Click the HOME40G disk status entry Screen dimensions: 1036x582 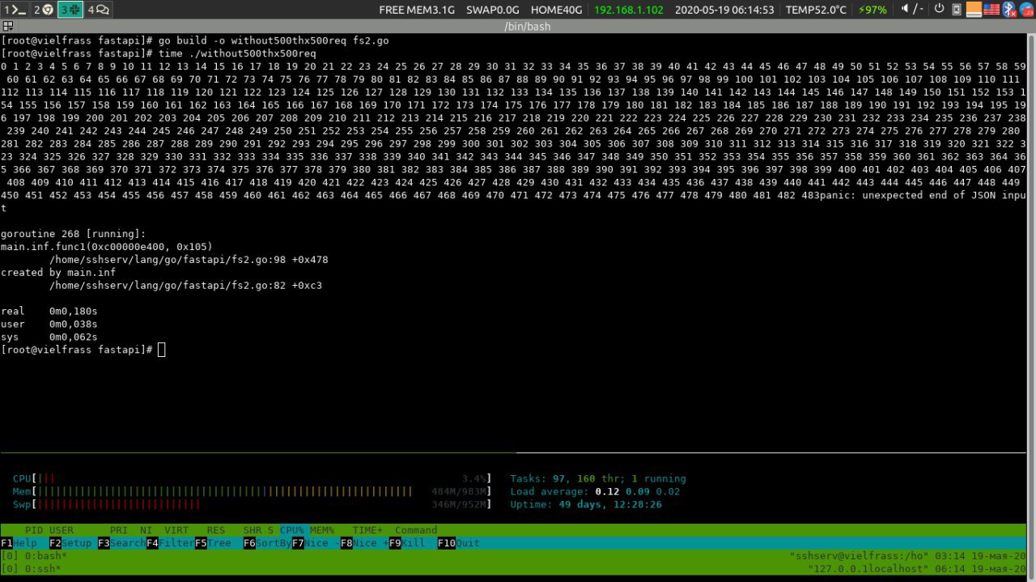pos(557,10)
